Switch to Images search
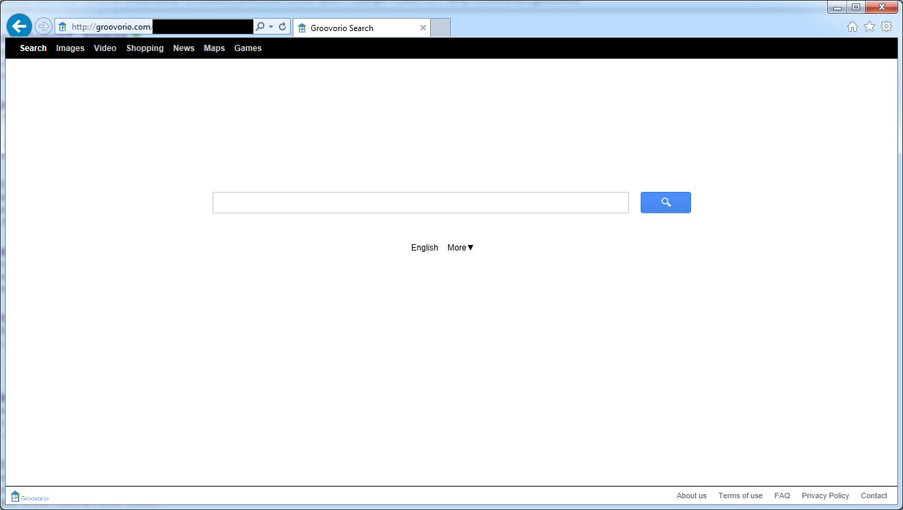The image size is (903, 510). coord(70,48)
